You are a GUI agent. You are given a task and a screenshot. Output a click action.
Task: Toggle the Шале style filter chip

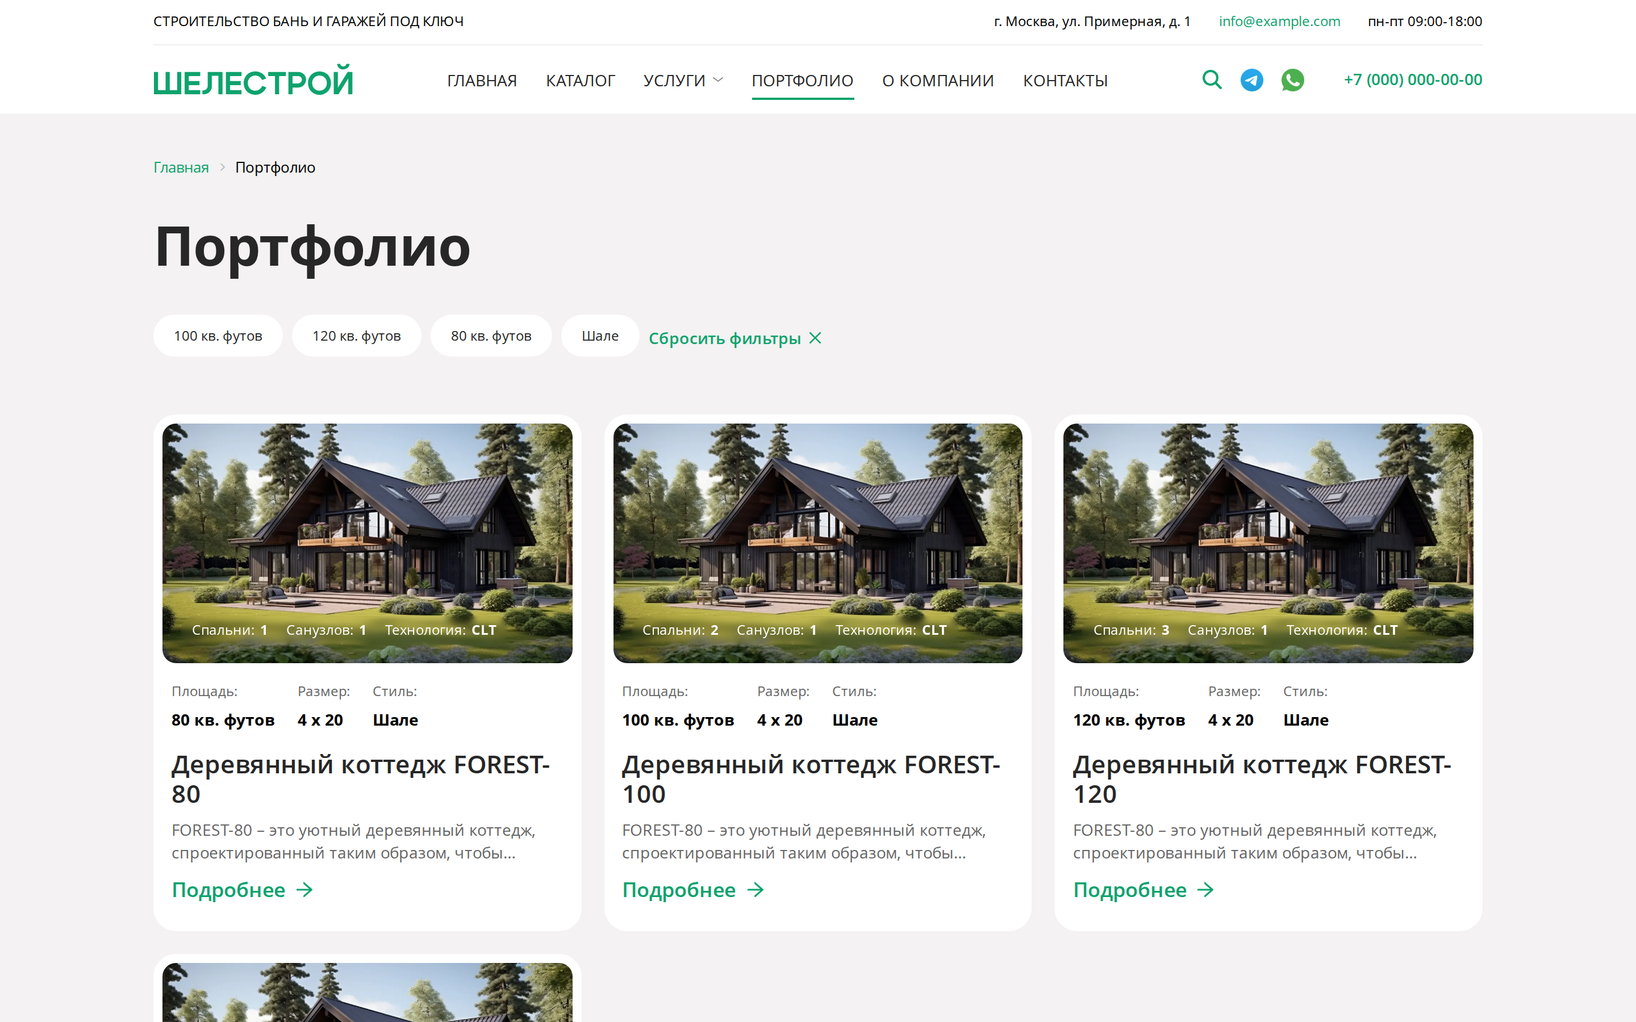point(600,336)
